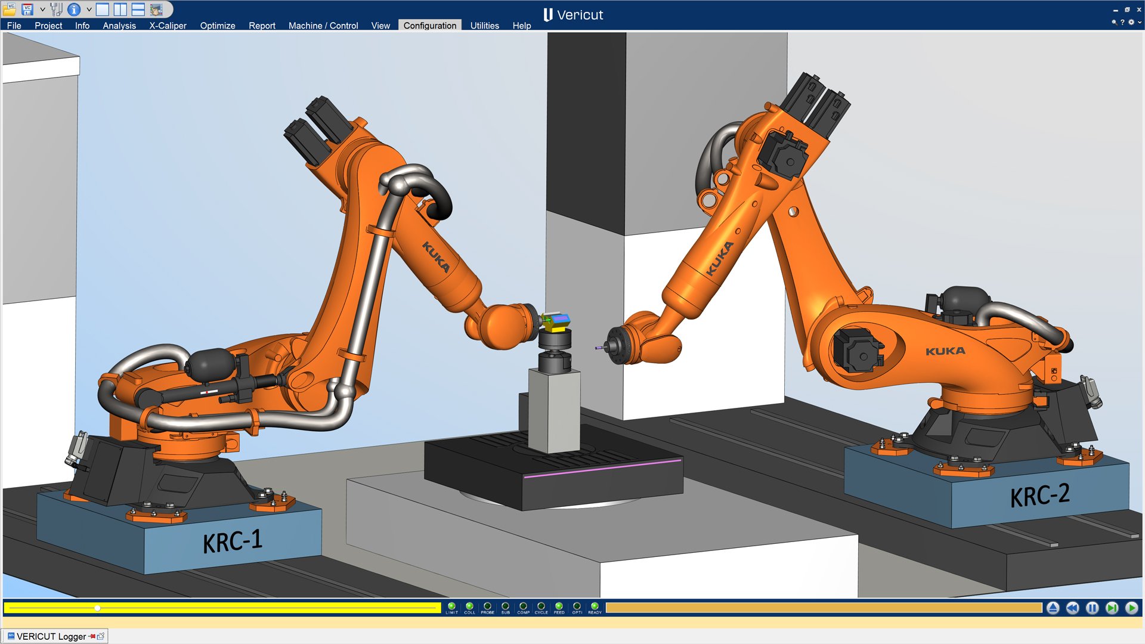Open the Configuration menu
Image resolution: width=1145 pixels, height=644 pixels.
pyautogui.click(x=430, y=26)
